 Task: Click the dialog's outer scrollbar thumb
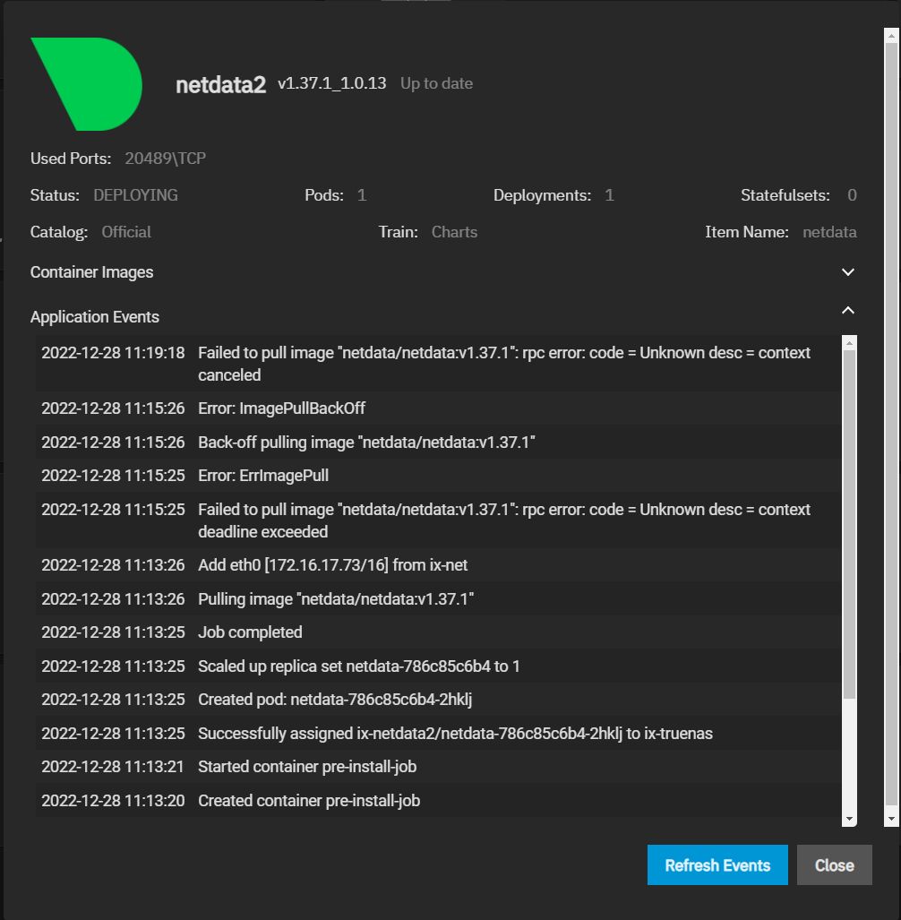pos(891,425)
